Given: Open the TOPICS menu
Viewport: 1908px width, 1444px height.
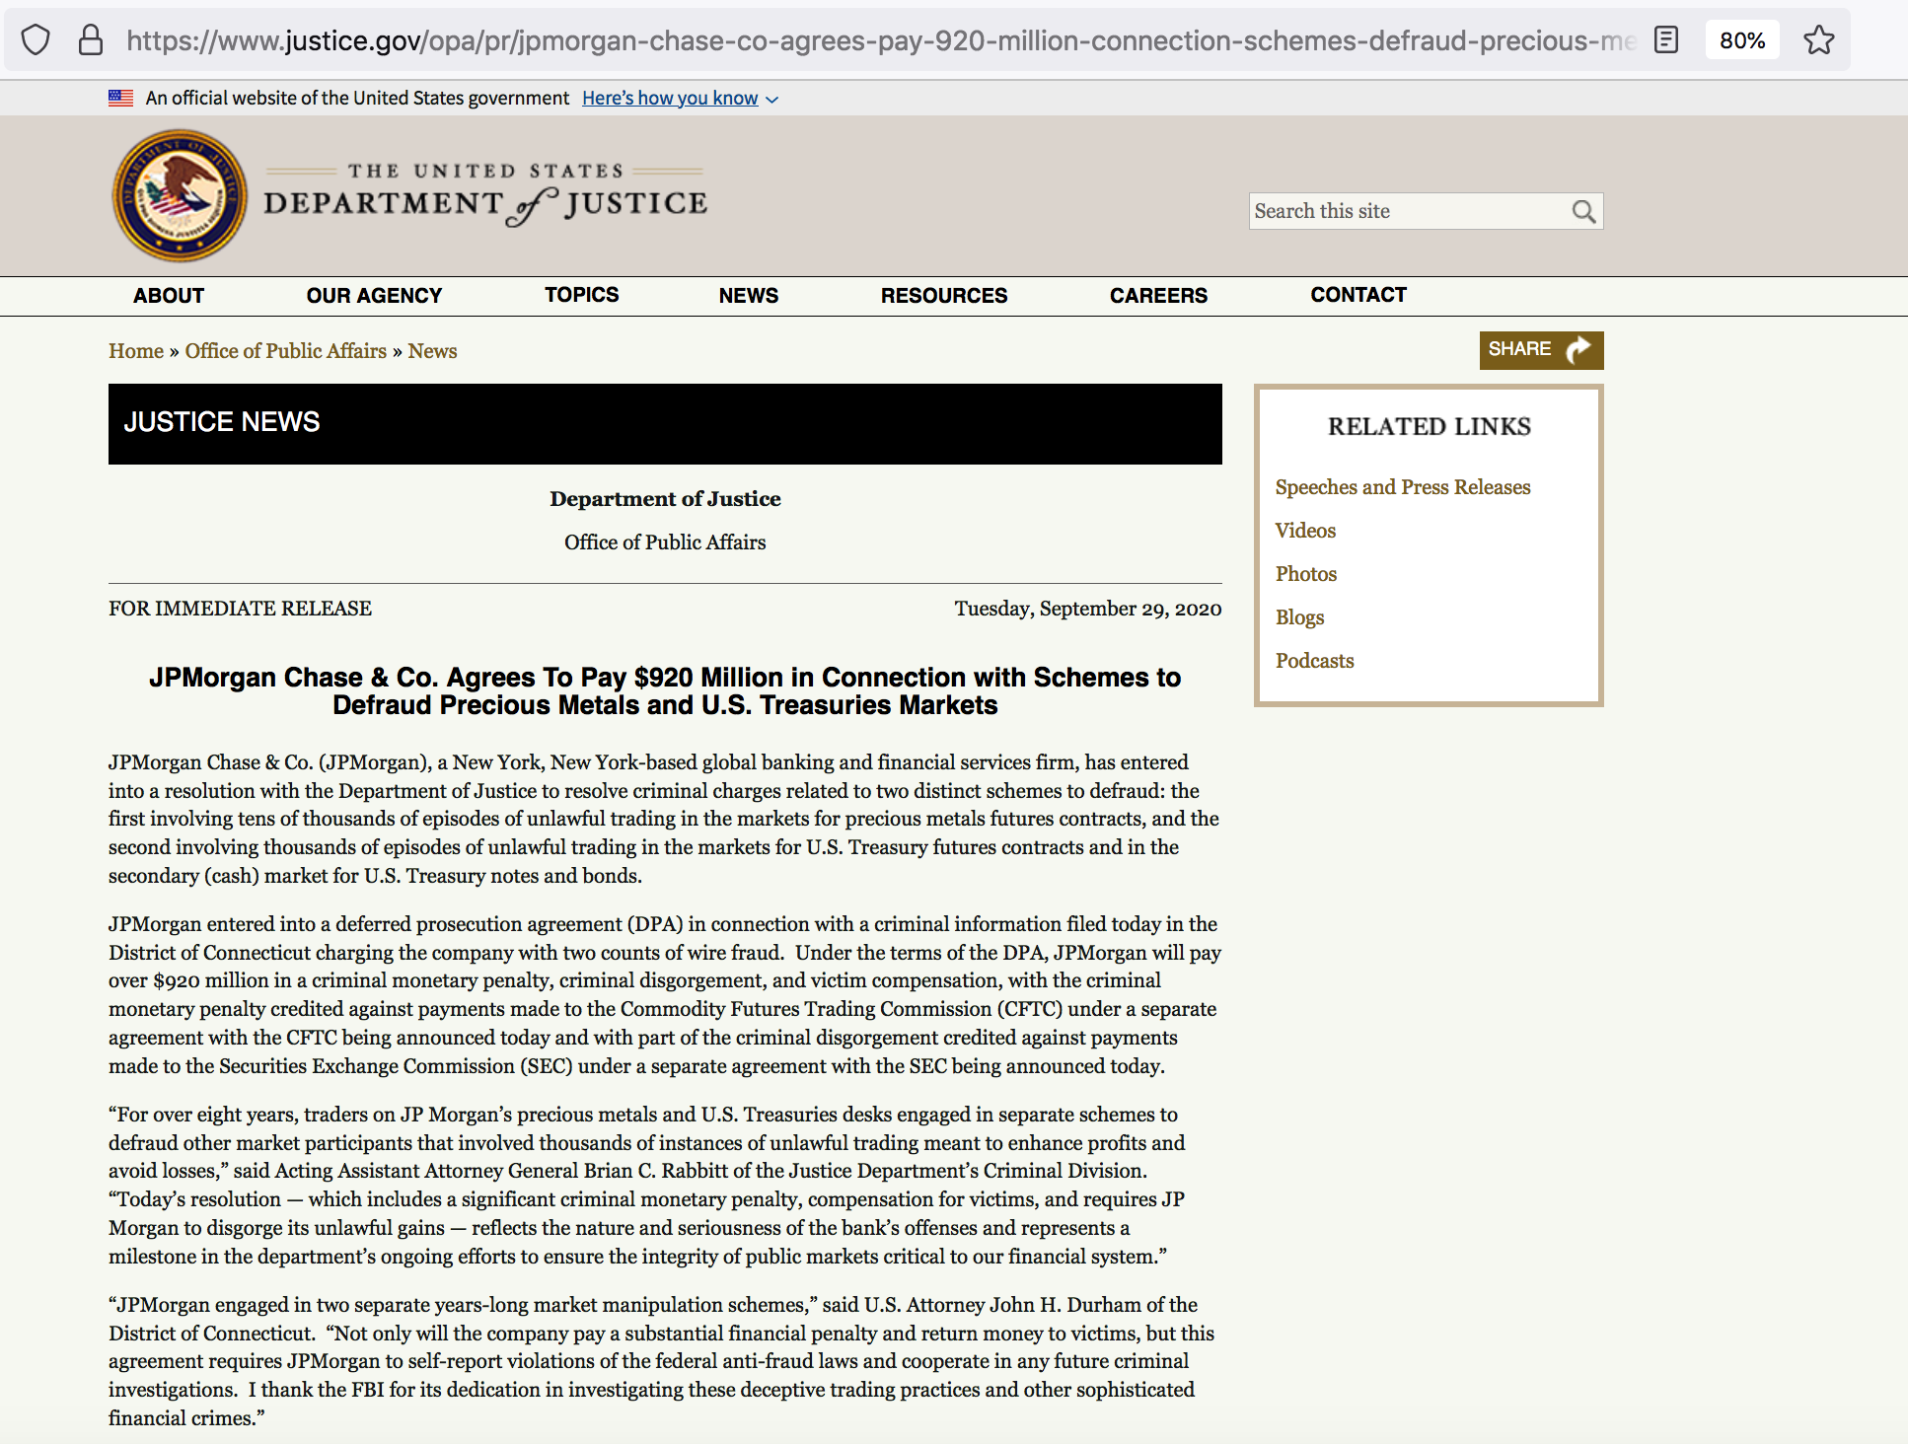Looking at the screenshot, I should [x=582, y=295].
